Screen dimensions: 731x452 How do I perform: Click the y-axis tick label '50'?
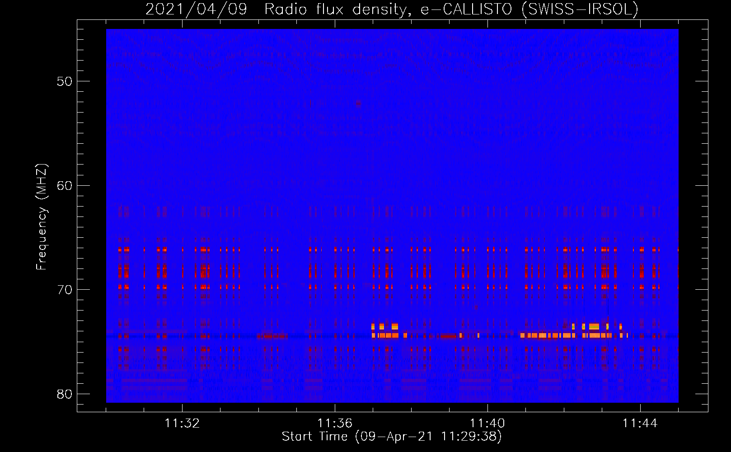[65, 81]
